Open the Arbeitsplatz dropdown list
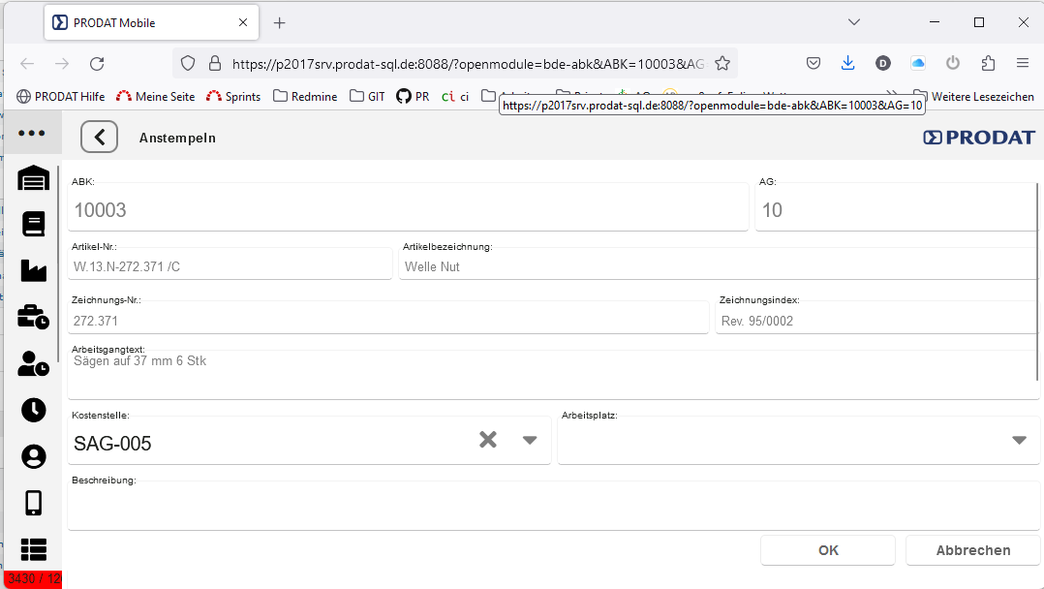The height and width of the screenshot is (589, 1044). click(x=1019, y=440)
